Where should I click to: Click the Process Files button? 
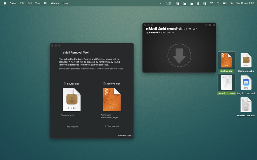pos(124,135)
